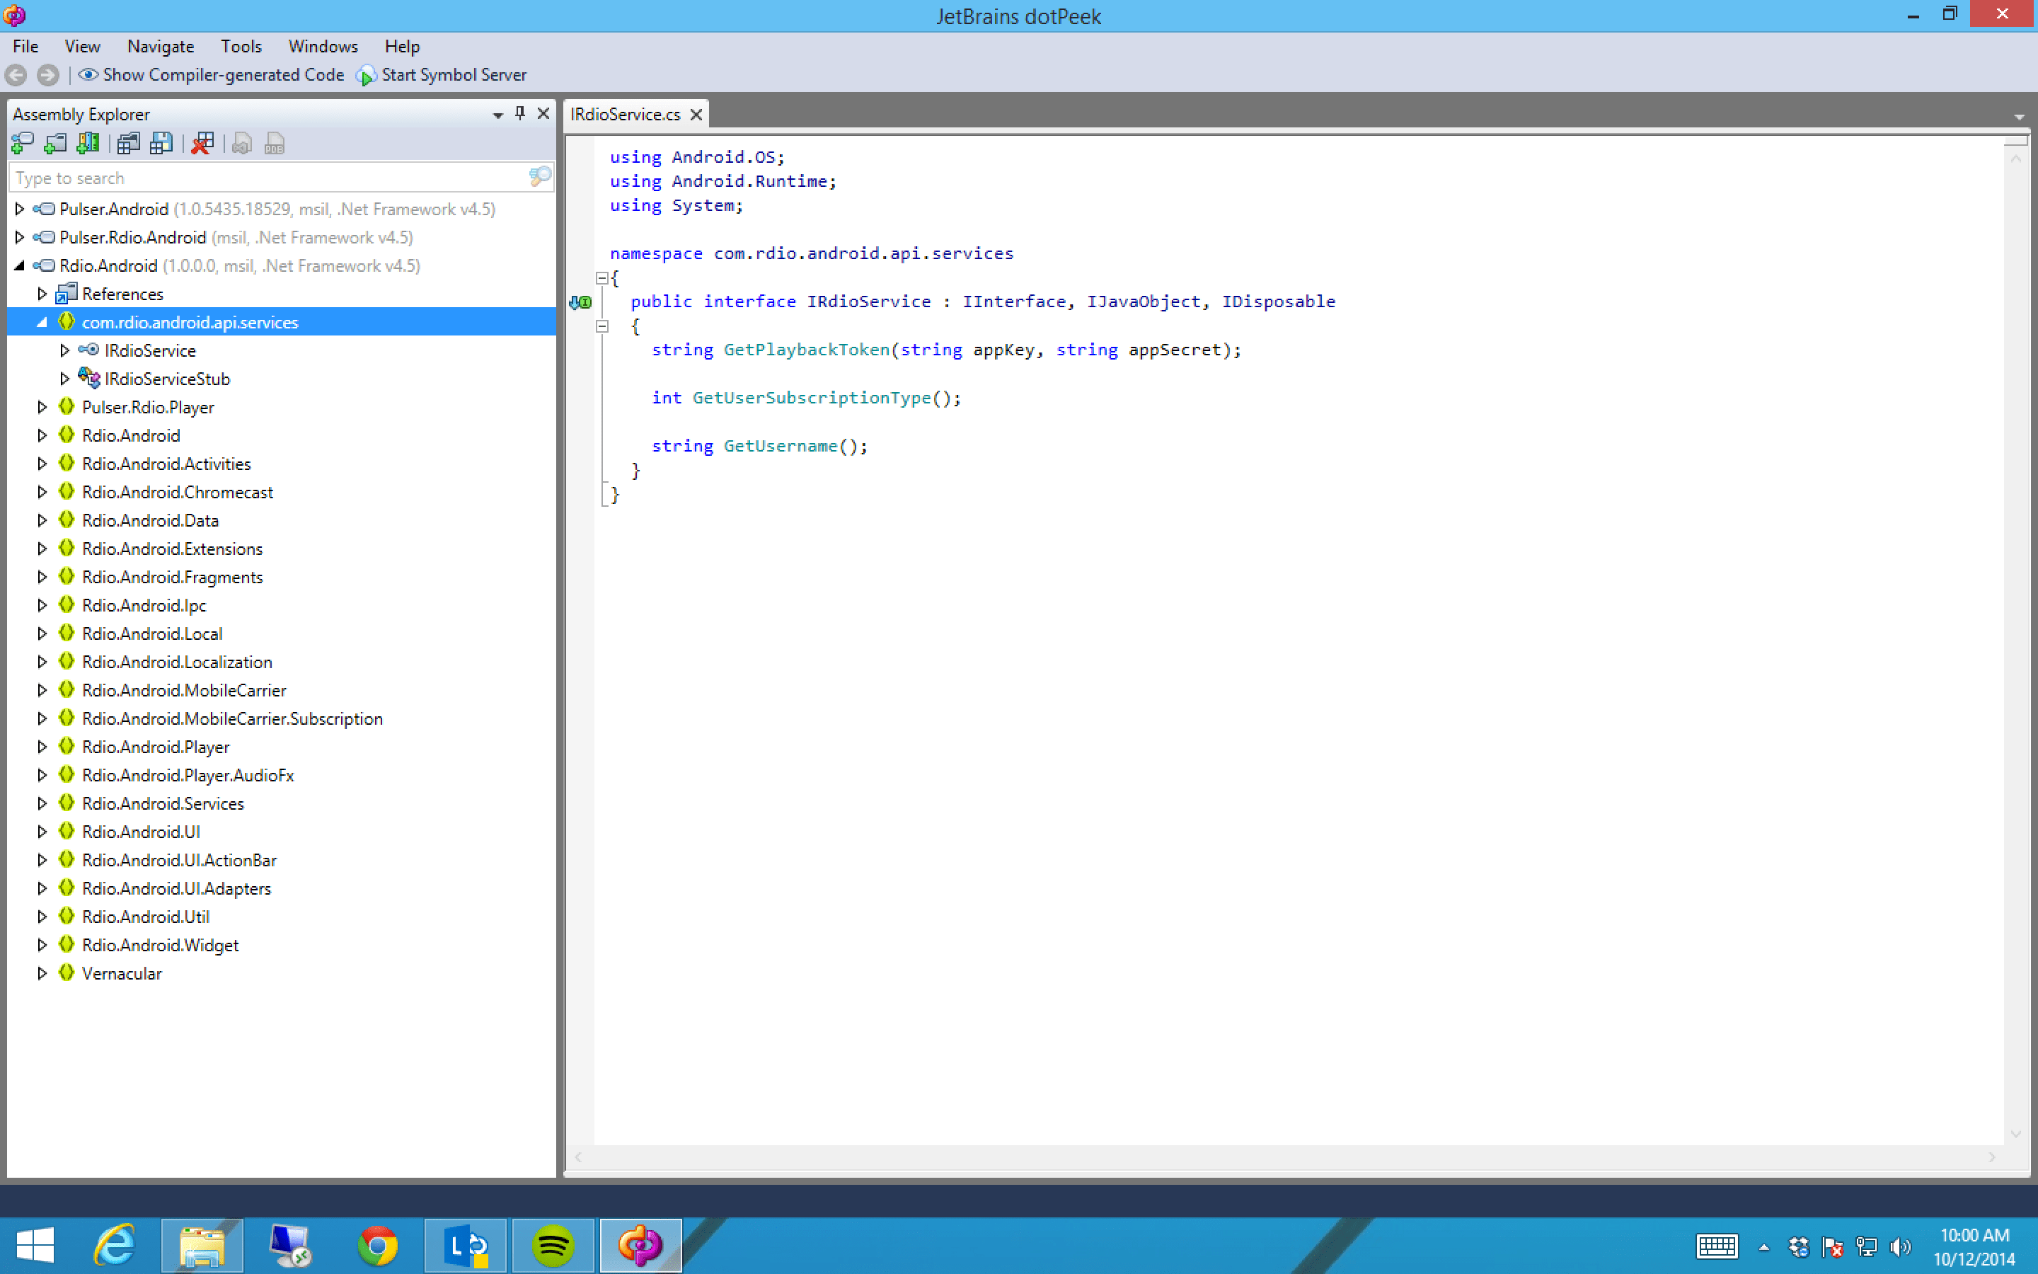Click GetPlaybackToken method name in code
The image size is (2038, 1274).
(806, 350)
